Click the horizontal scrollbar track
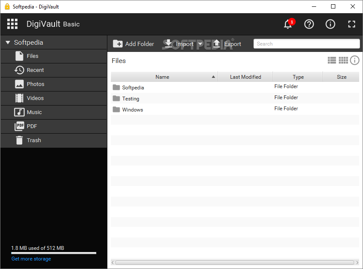This screenshot has height=269, width=363. point(235,263)
